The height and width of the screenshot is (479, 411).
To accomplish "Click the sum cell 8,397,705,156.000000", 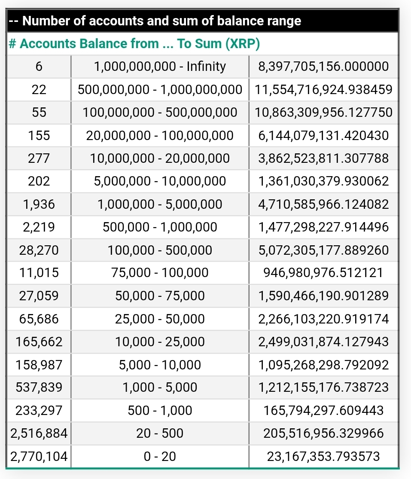I will point(323,67).
